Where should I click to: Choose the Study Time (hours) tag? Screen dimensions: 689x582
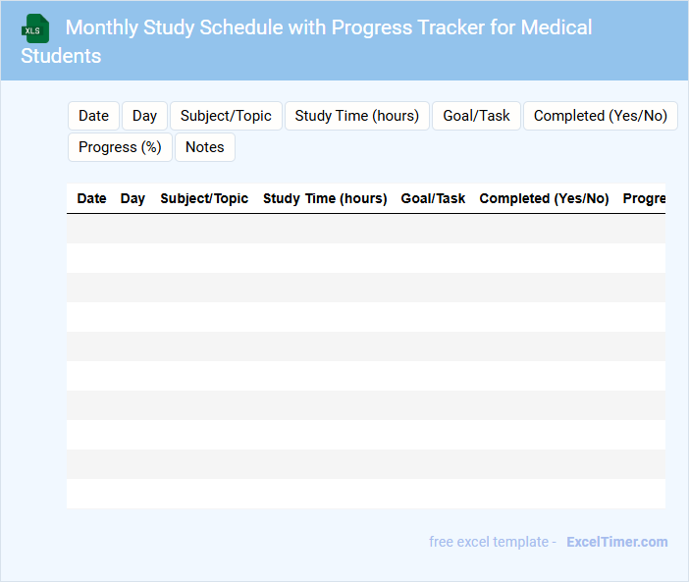(356, 116)
